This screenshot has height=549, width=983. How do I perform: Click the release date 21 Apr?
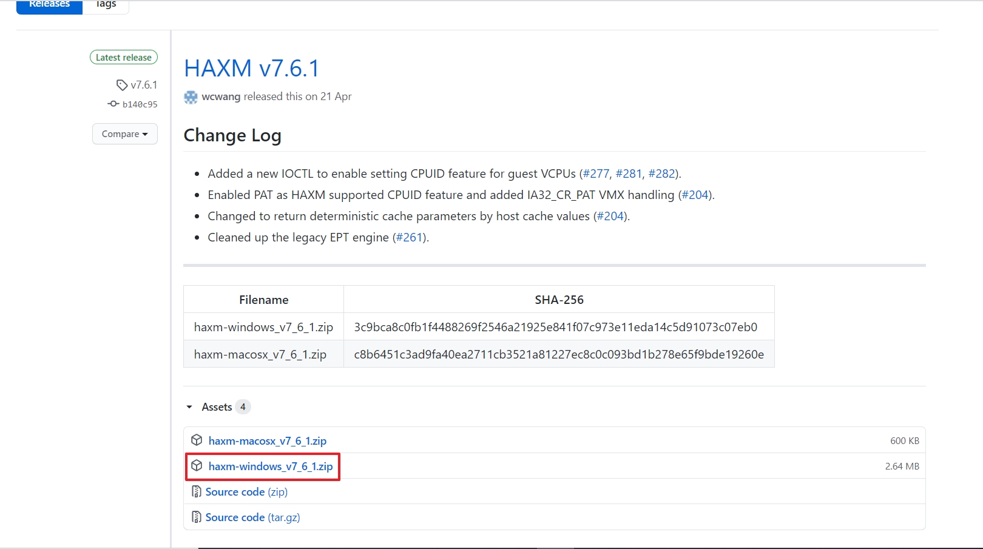coord(336,96)
